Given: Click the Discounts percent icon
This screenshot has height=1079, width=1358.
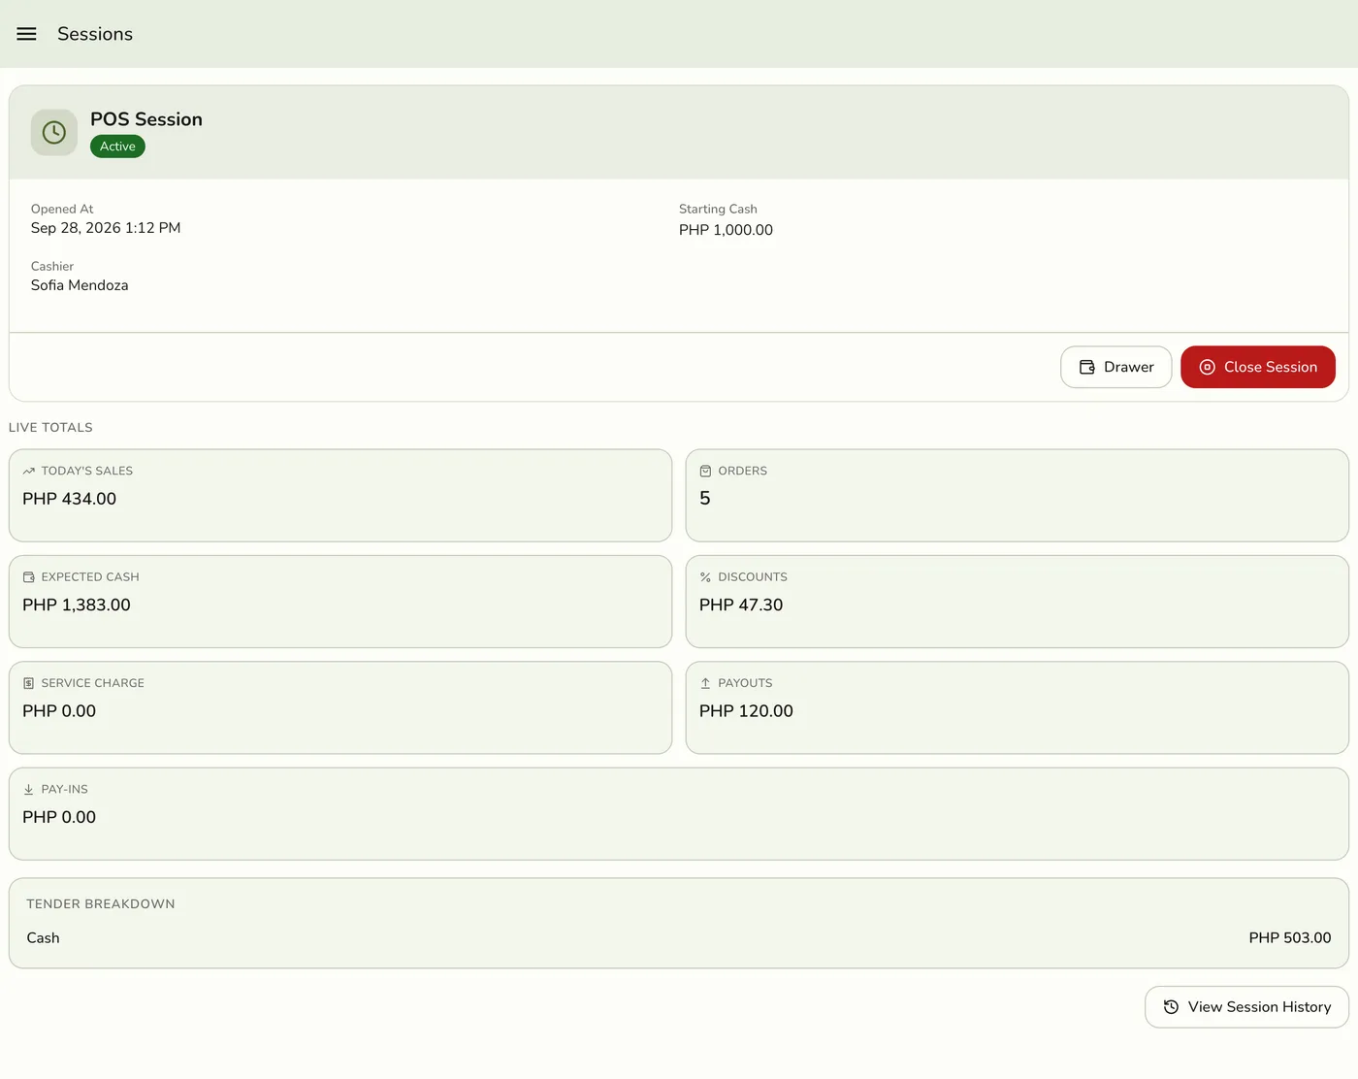Looking at the screenshot, I should coord(705,577).
